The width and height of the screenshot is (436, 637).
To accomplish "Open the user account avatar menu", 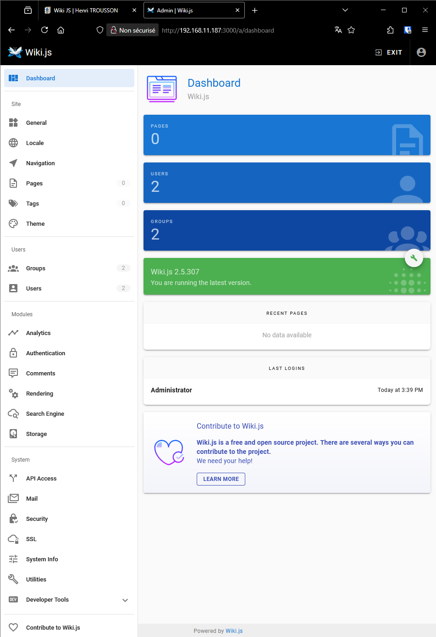I will pos(421,52).
